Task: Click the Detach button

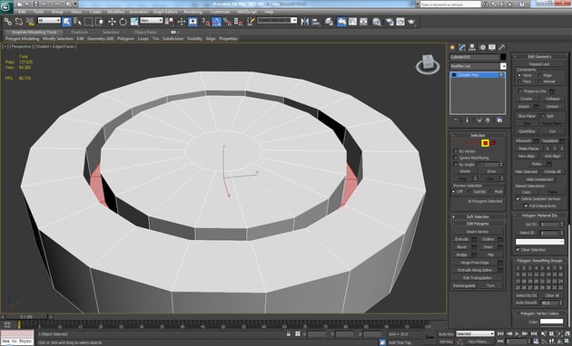Action: [x=552, y=107]
